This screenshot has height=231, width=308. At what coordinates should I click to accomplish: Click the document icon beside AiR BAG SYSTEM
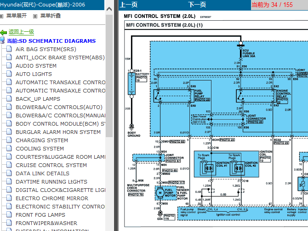click(x=9, y=49)
